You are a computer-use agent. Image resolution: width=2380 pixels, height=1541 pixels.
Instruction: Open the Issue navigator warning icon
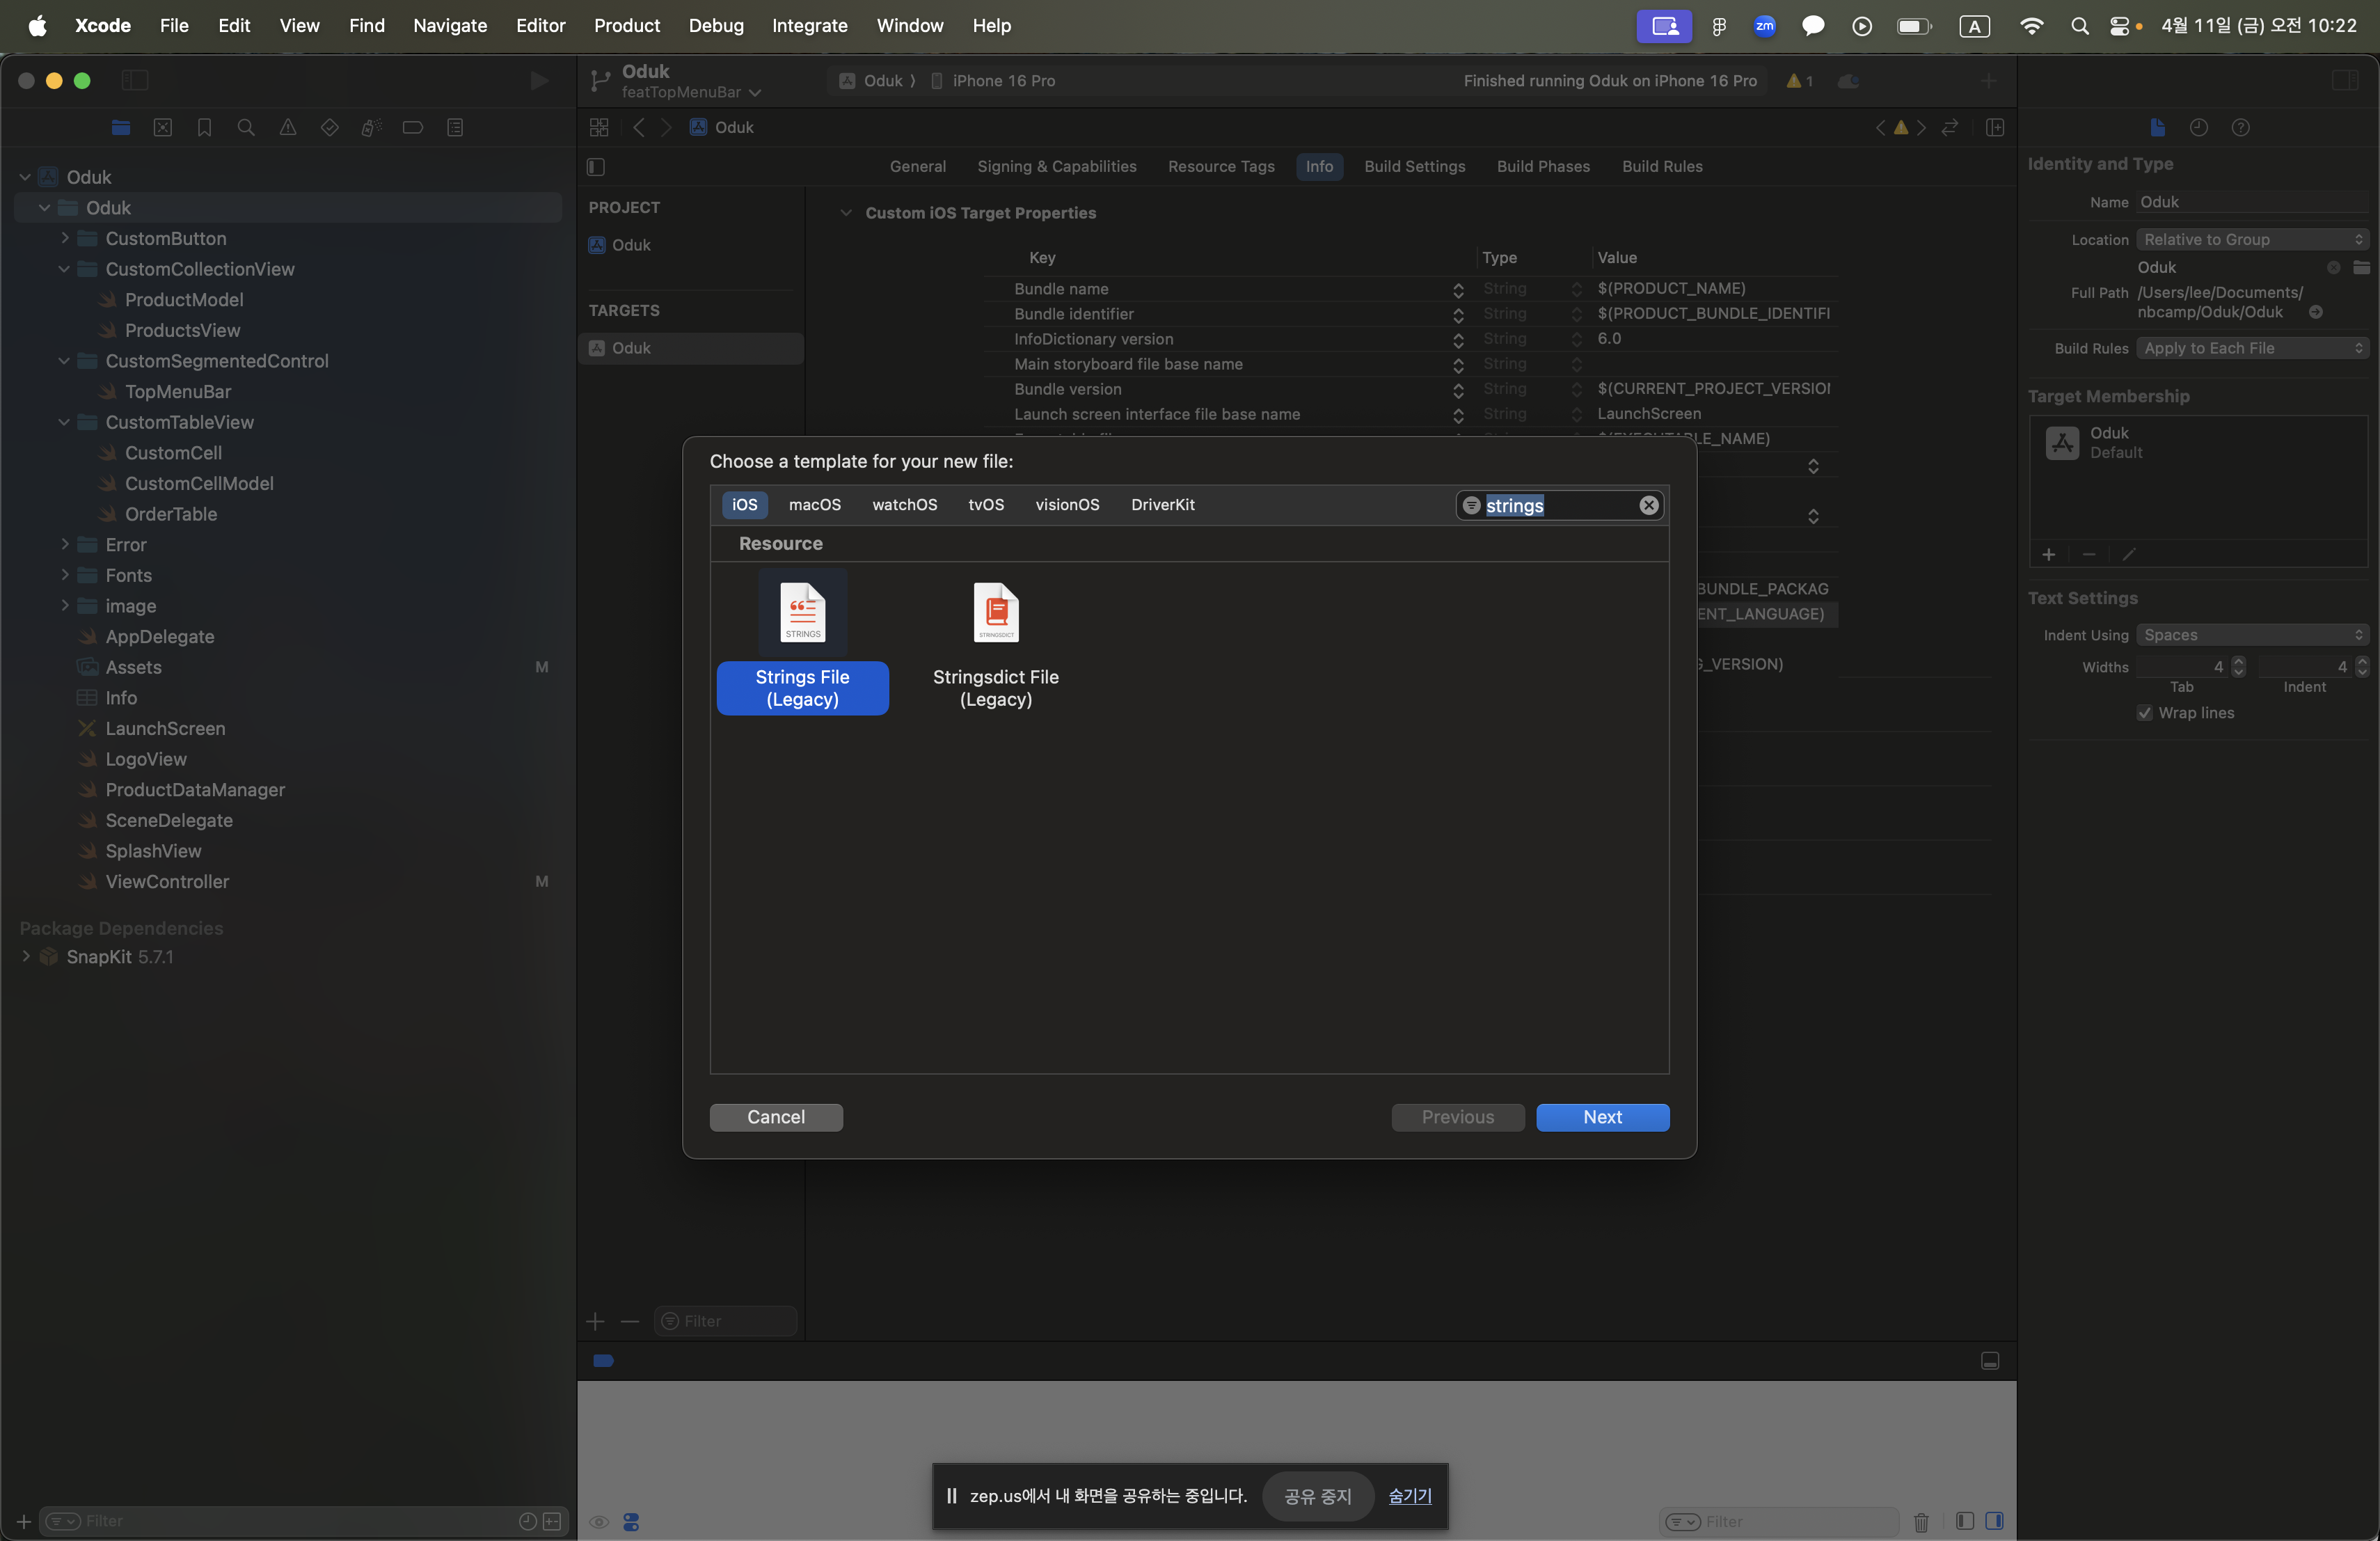pyautogui.click(x=288, y=127)
